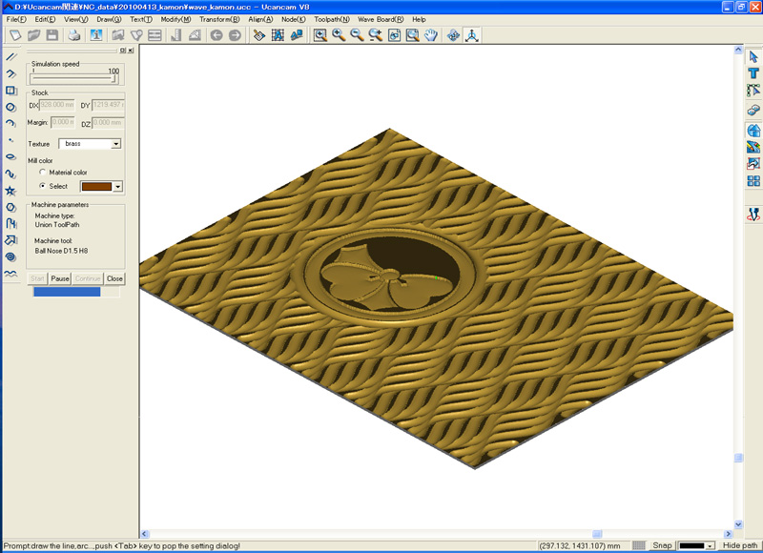Open the Texture dropdown showing brass
This screenshot has height=553, width=763.
90,144
